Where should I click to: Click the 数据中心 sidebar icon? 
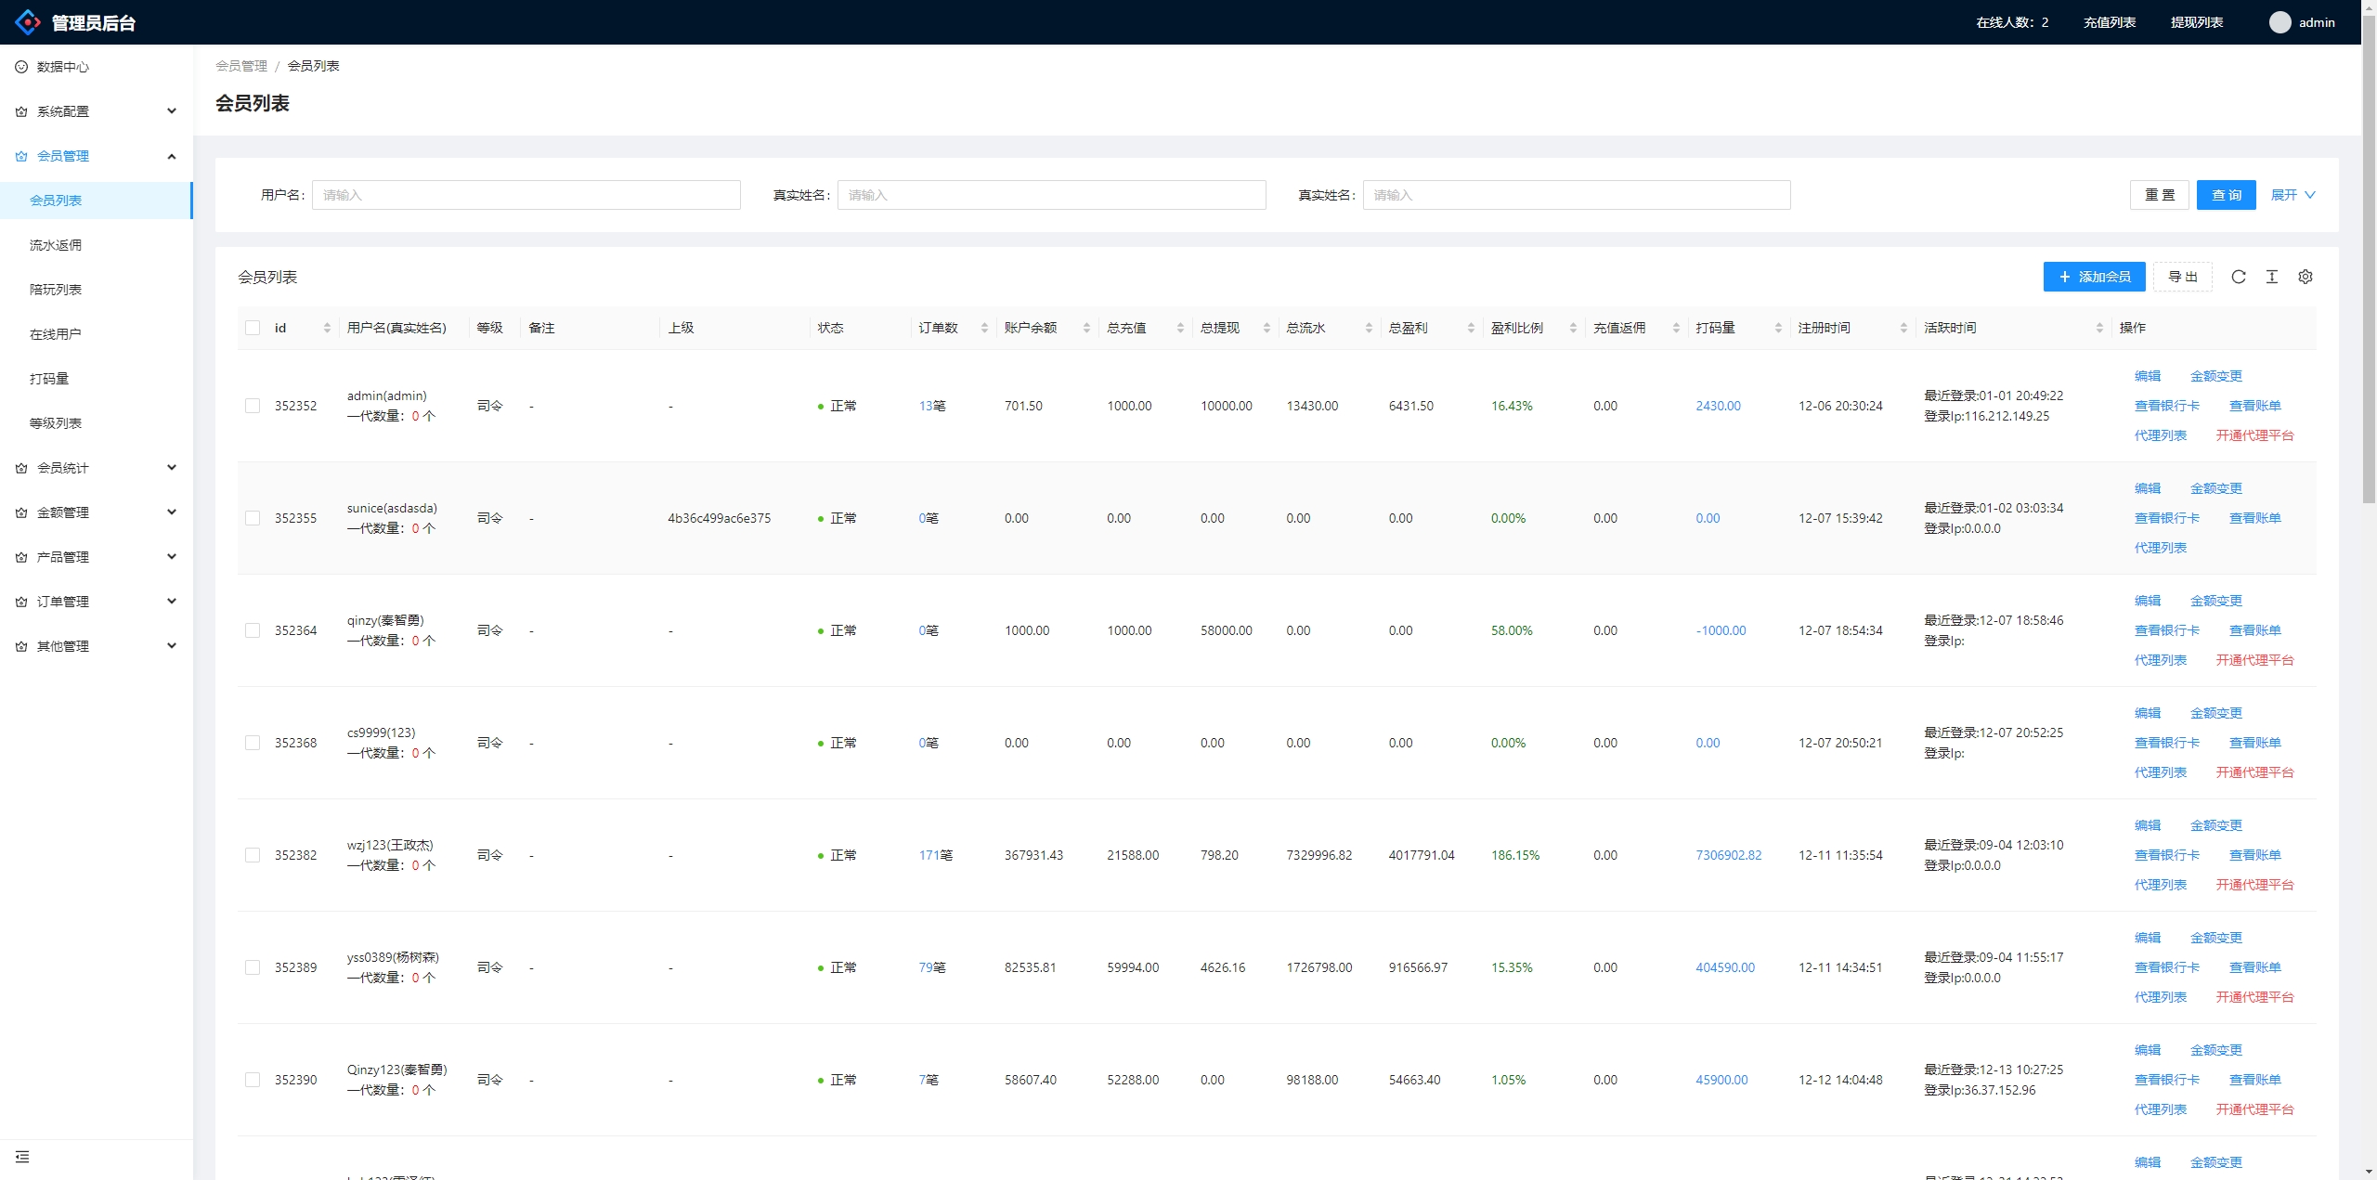[21, 67]
